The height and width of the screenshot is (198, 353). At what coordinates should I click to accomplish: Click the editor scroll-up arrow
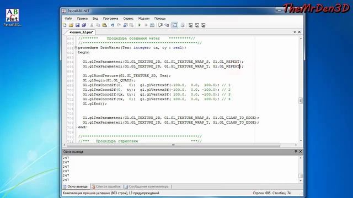(301, 38)
